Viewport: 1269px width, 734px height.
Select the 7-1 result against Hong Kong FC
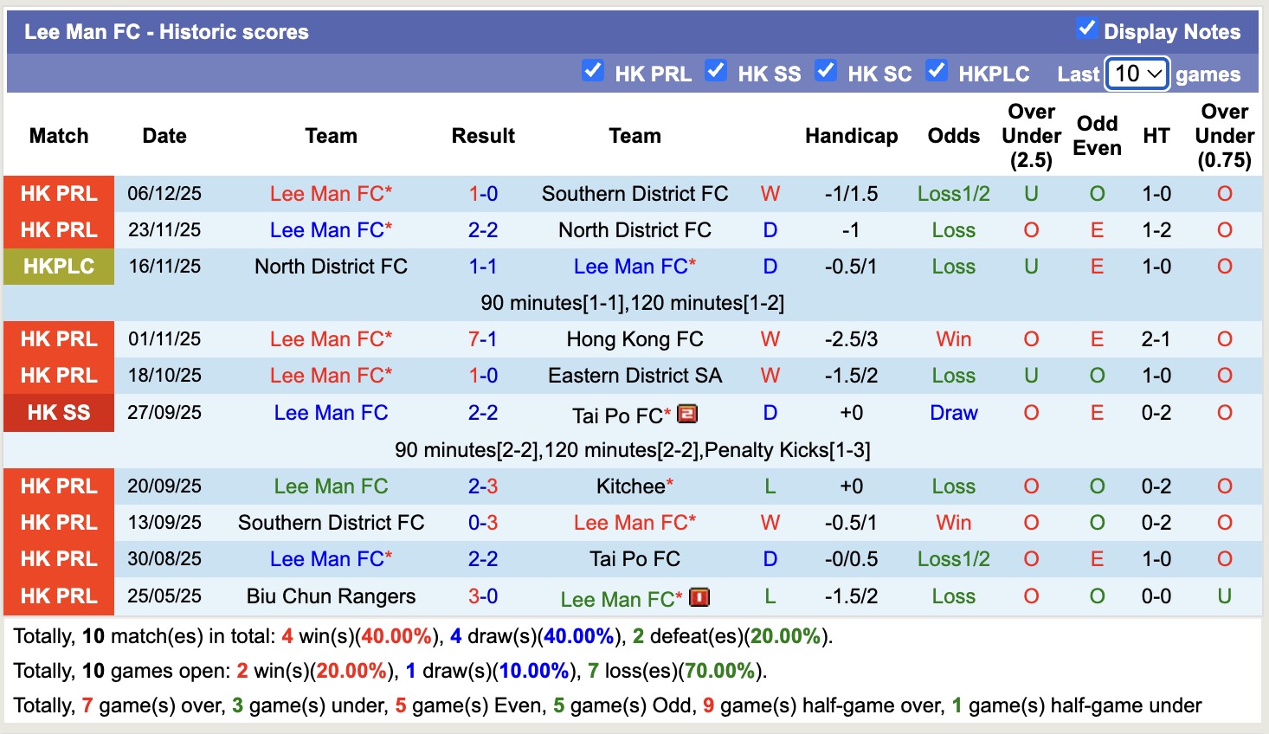(x=482, y=338)
